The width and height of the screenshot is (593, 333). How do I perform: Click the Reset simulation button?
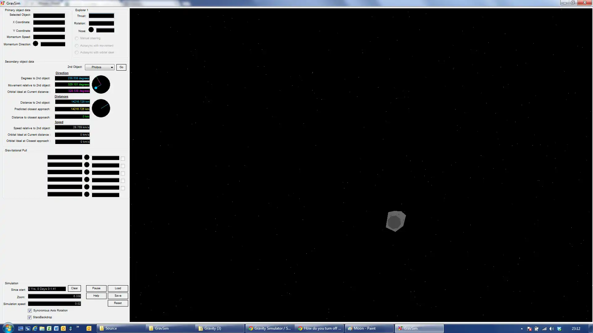pos(118,303)
